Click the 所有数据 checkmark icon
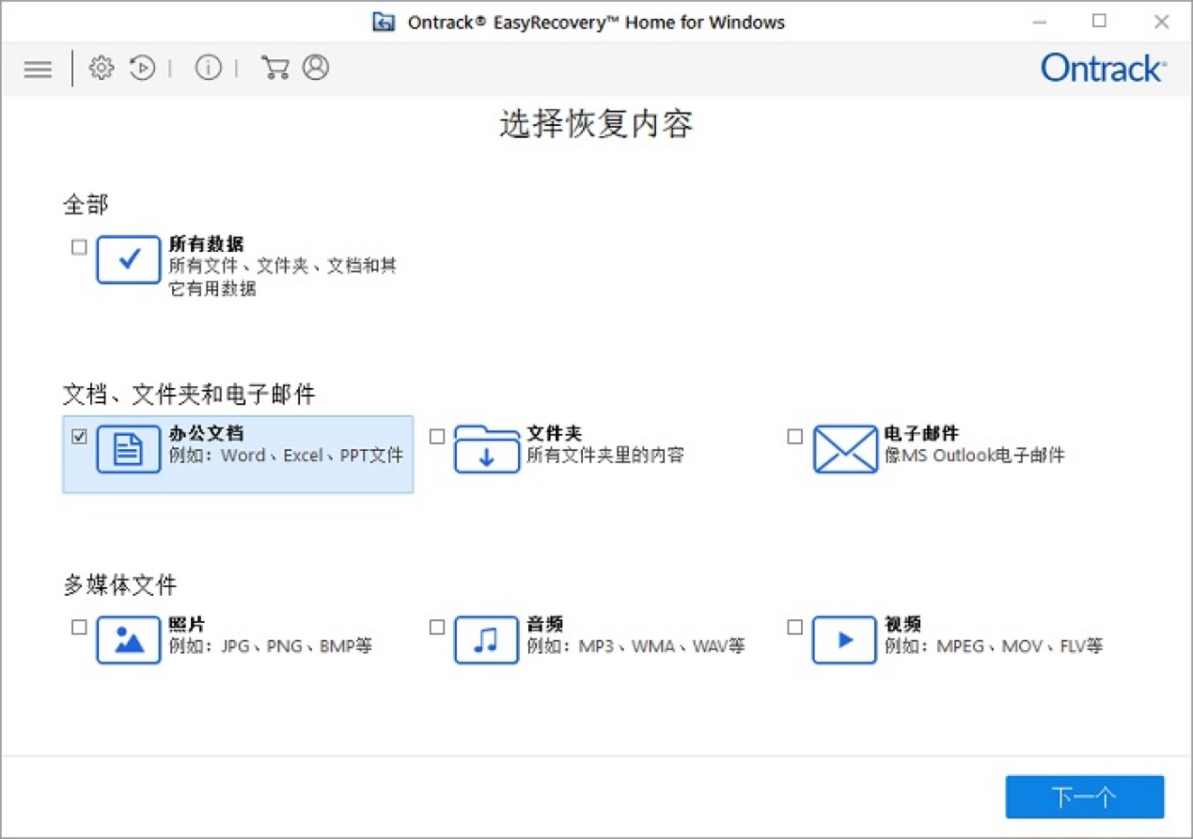Viewport: 1193px width, 839px height. point(129,260)
